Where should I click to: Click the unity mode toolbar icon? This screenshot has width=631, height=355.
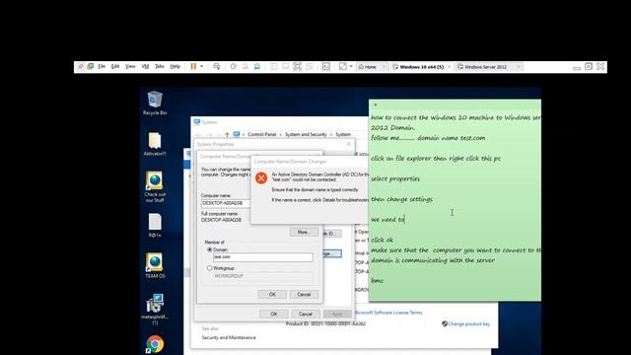point(309,66)
